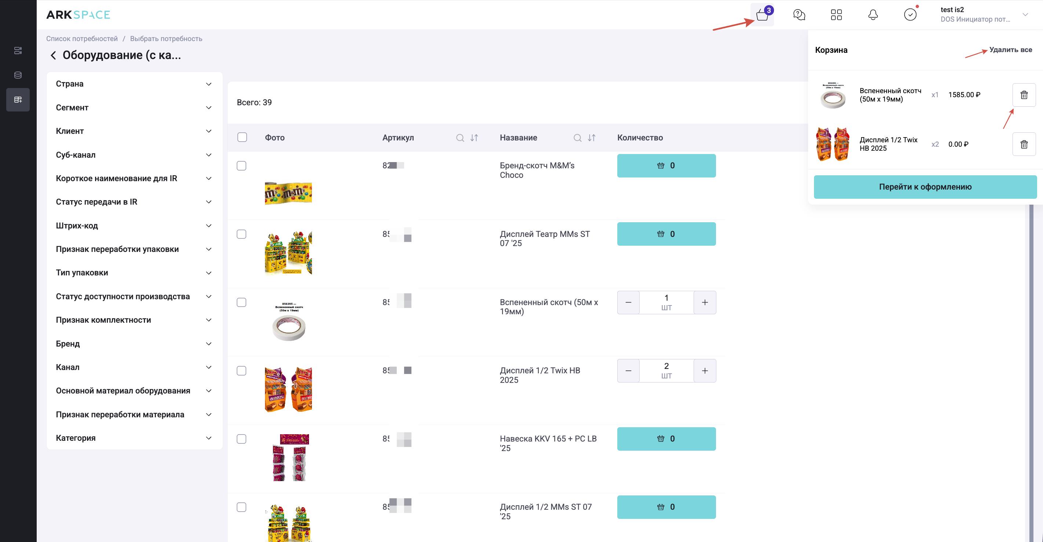The image size is (1043, 542).
Task: Sort by the Название column arrows
Action: pyautogui.click(x=592, y=138)
